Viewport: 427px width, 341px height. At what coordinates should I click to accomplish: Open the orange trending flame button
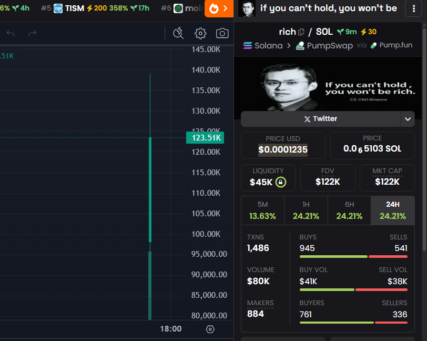coord(219,8)
